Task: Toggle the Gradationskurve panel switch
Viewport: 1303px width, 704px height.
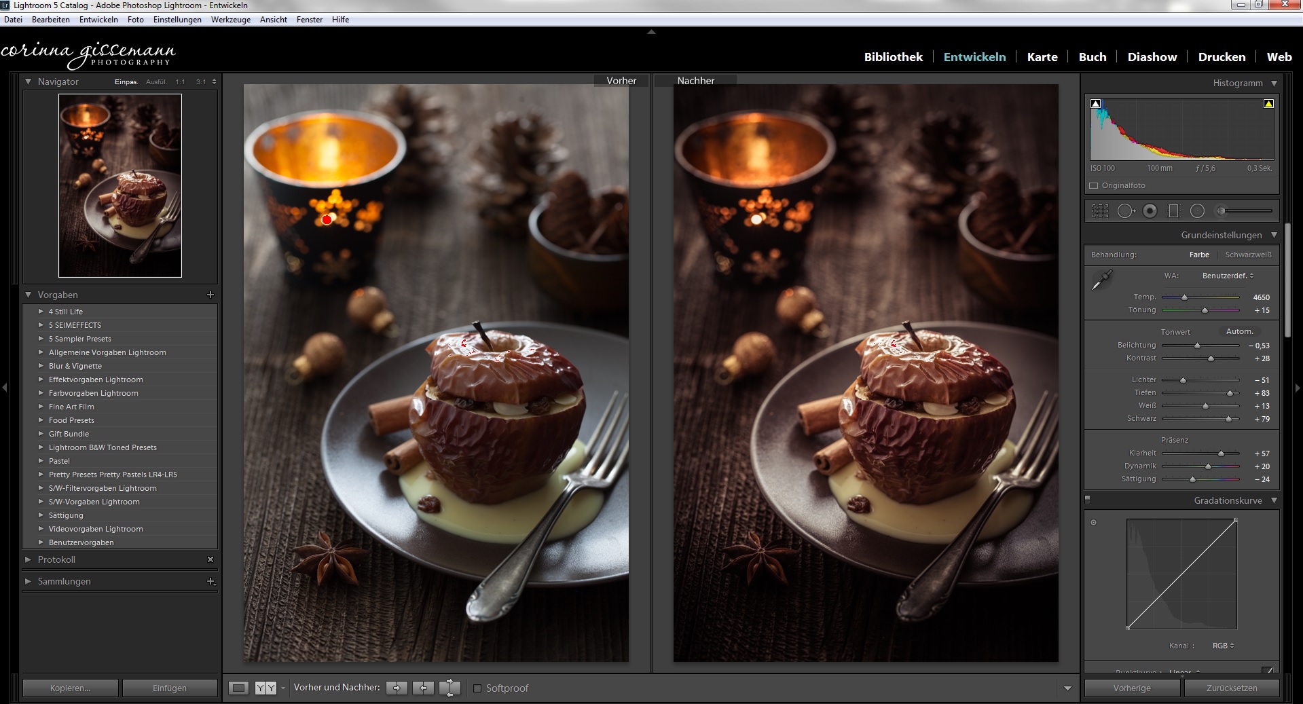Action: point(1087,500)
